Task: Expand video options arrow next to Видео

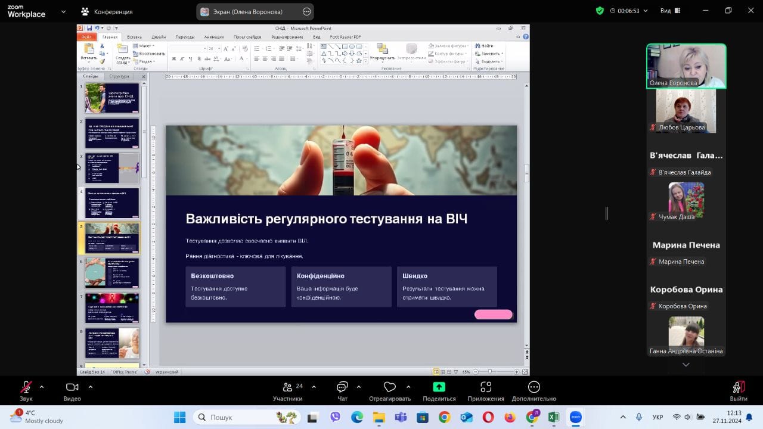Action: tap(91, 387)
